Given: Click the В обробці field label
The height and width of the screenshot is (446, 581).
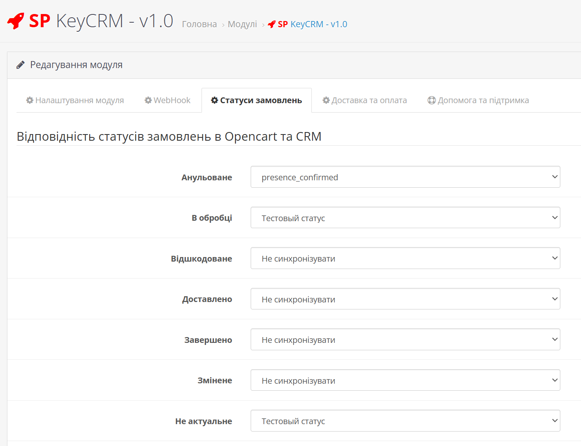Looking at the screenshot, I should [x=212, y=218].
